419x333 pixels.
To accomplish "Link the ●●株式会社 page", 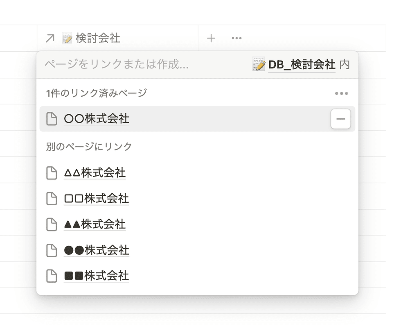I will [97, 250].
